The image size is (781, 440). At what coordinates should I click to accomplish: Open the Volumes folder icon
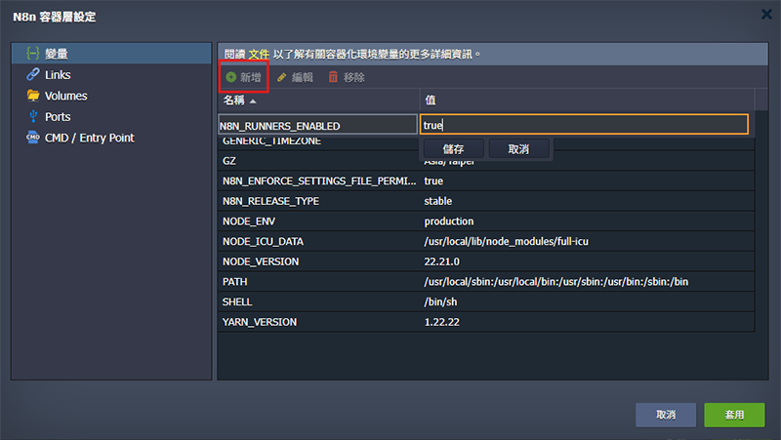click(33, 96)
